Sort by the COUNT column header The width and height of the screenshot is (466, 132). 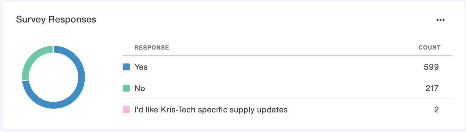(429, 48)
